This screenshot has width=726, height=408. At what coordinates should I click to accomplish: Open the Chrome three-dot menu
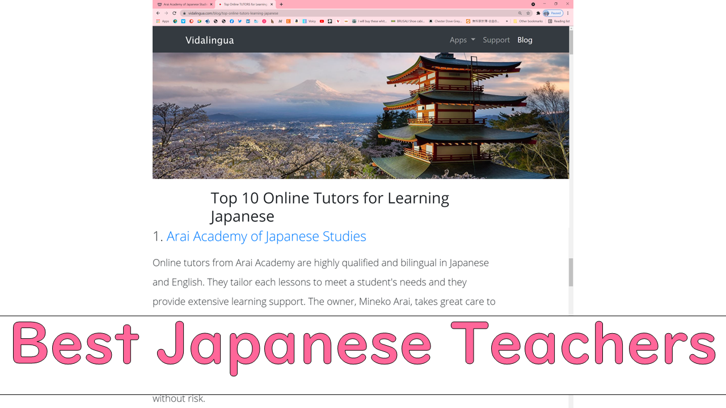568,13
